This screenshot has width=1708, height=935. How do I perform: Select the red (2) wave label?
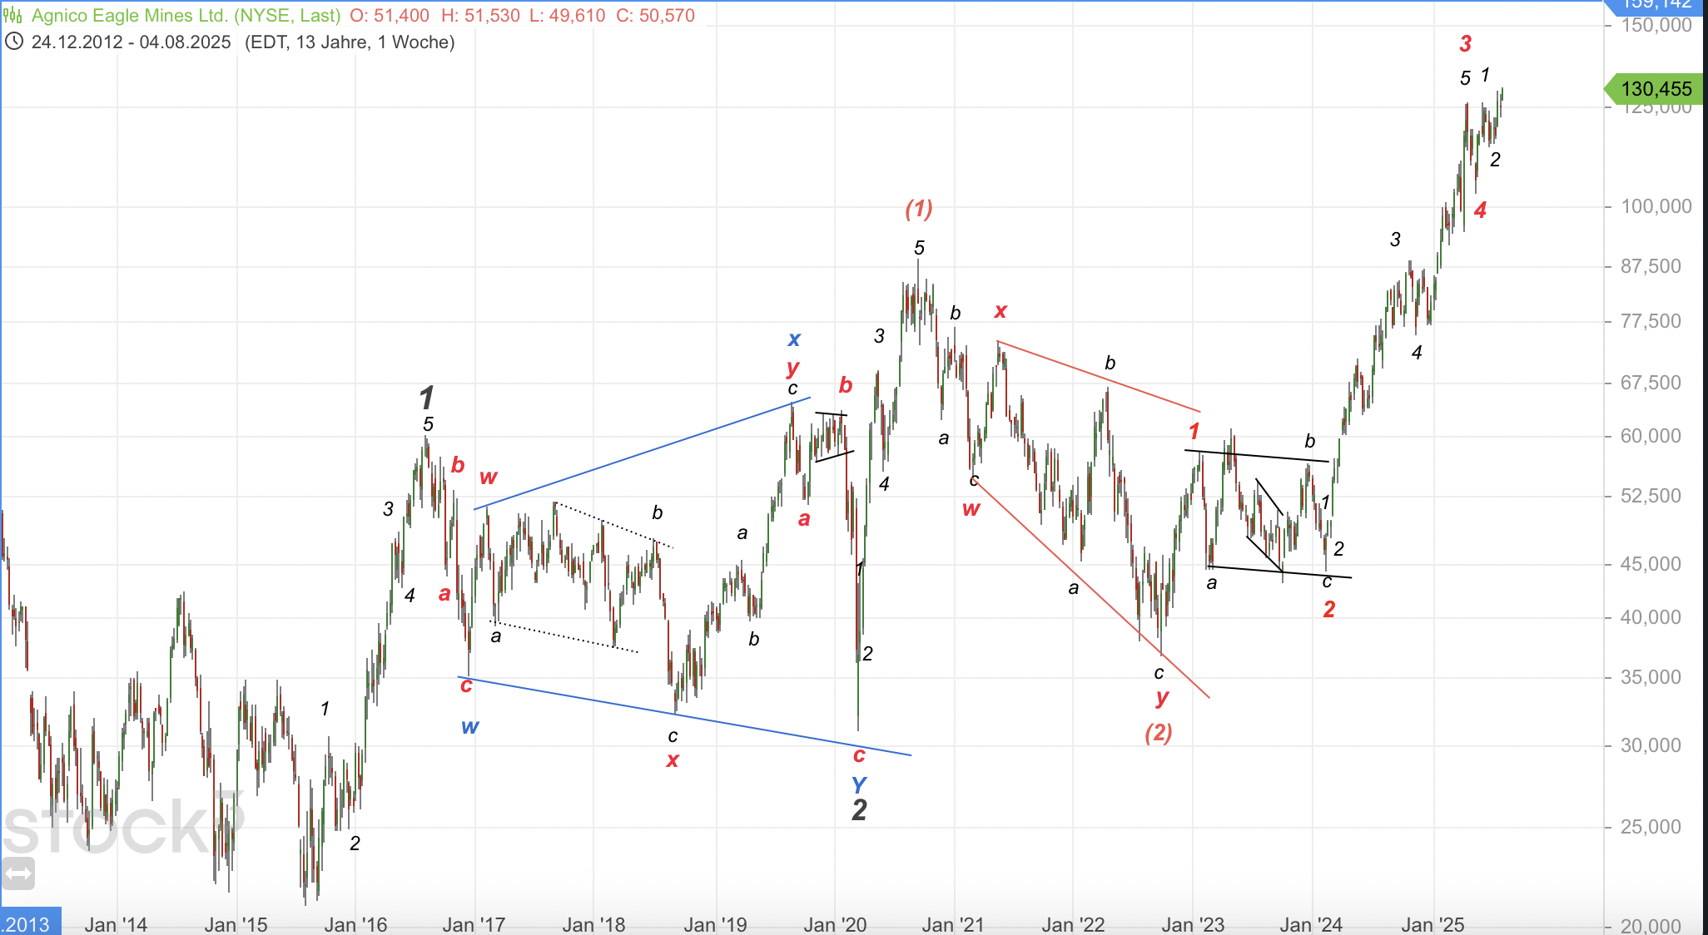pyautogui.click(x=1159, y=732)
